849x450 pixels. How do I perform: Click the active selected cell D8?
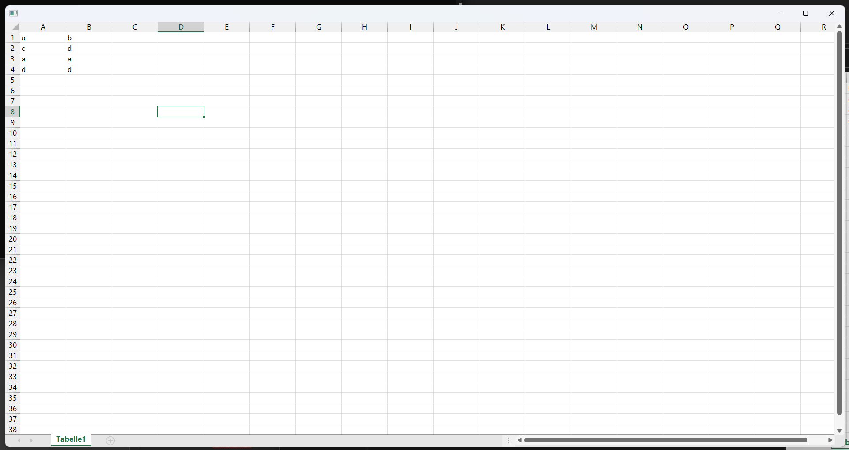pos(181,112)
